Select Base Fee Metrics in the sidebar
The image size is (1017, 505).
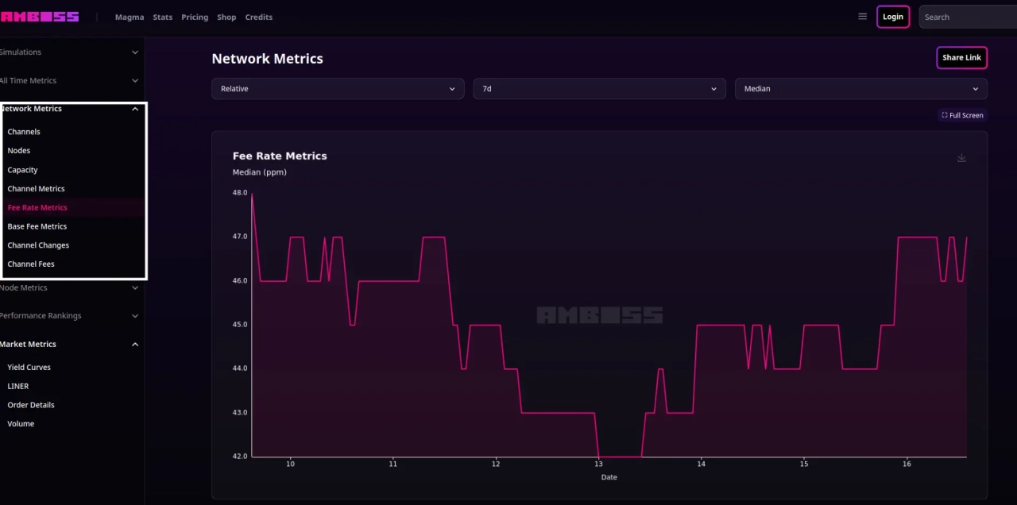click(37, 226)
